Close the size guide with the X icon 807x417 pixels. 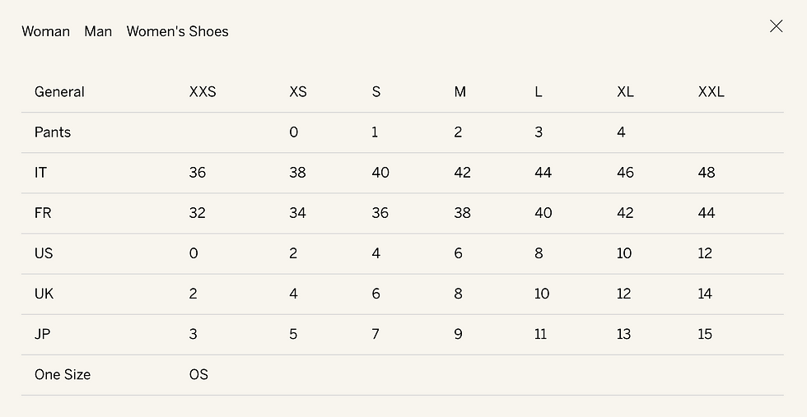point(776,26)
